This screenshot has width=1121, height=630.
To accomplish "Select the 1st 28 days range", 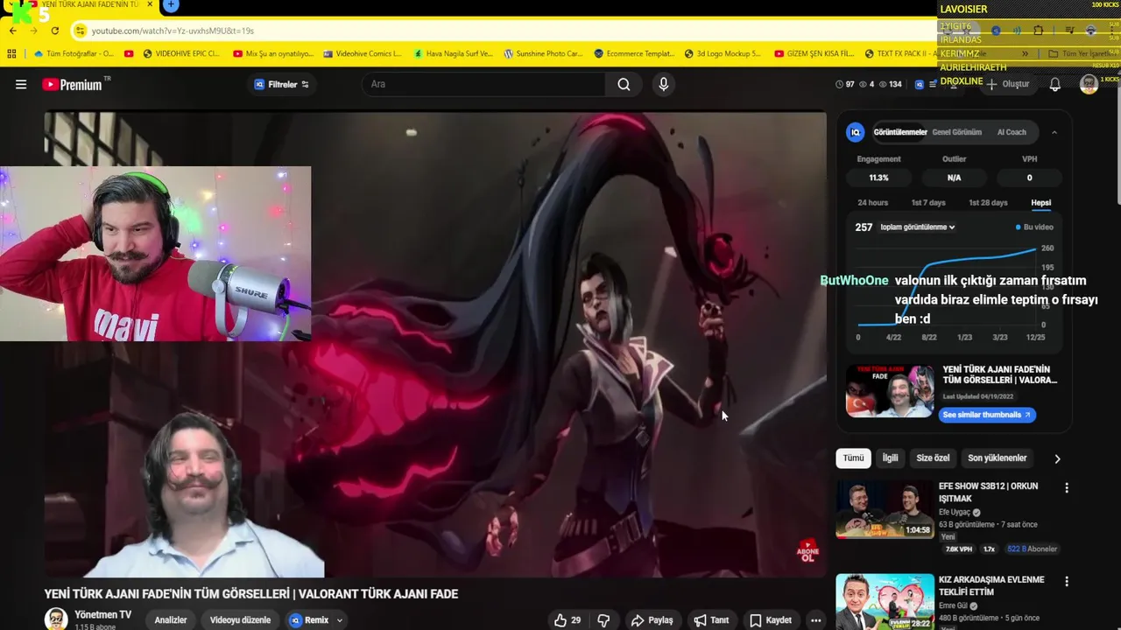I will [x=988, y=203].
